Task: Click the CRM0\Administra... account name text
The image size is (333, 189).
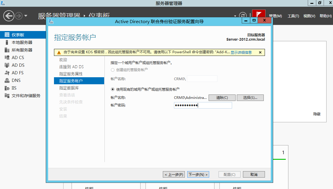Action: pos(190,98)
